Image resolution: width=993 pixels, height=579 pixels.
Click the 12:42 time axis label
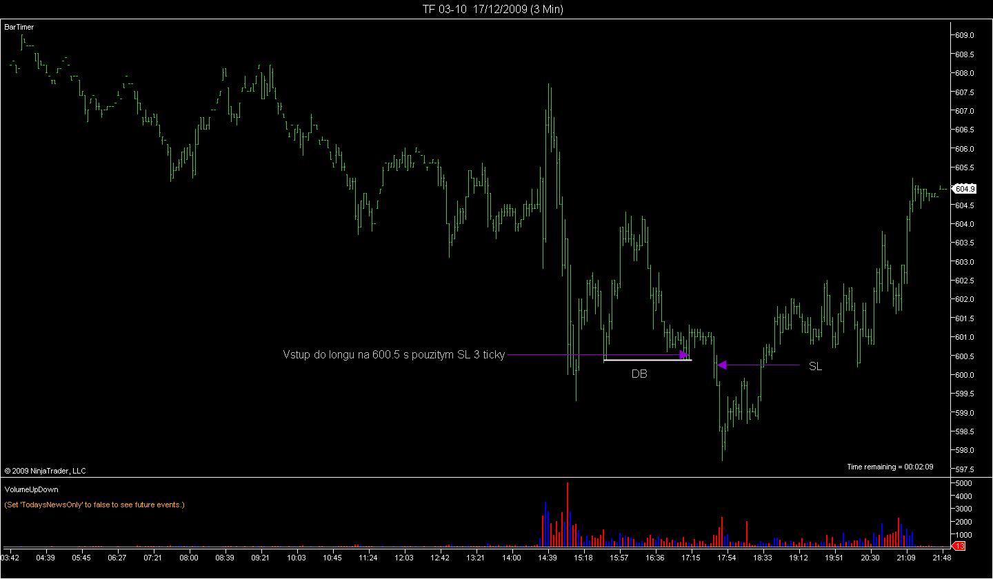pyautogui.click(x=440, y=558)
